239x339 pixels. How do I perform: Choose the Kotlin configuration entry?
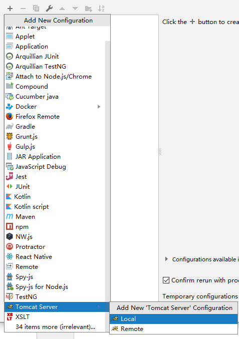55,196
